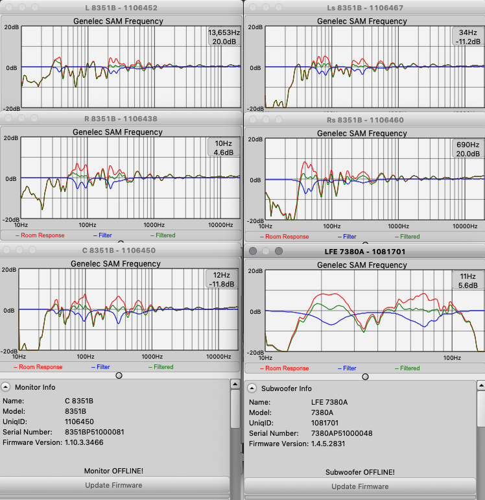
Task: Click Filtered legend in C 8351B window
Action: pos(161,367)
